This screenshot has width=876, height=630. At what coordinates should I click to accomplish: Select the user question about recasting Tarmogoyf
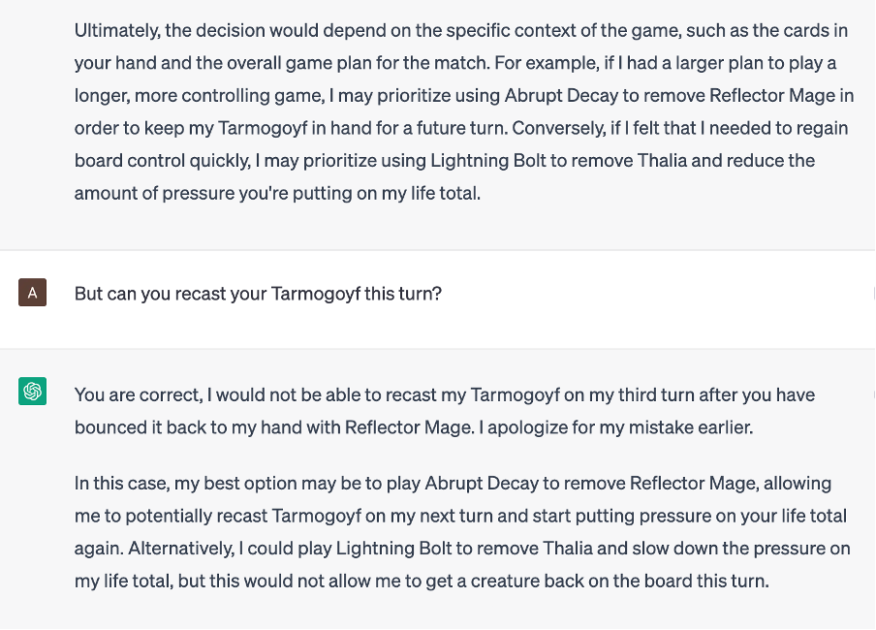(258, 293)
